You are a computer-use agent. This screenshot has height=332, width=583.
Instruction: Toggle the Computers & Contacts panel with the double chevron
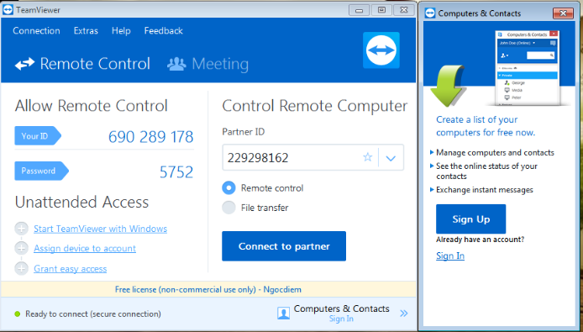pos(404,314)
